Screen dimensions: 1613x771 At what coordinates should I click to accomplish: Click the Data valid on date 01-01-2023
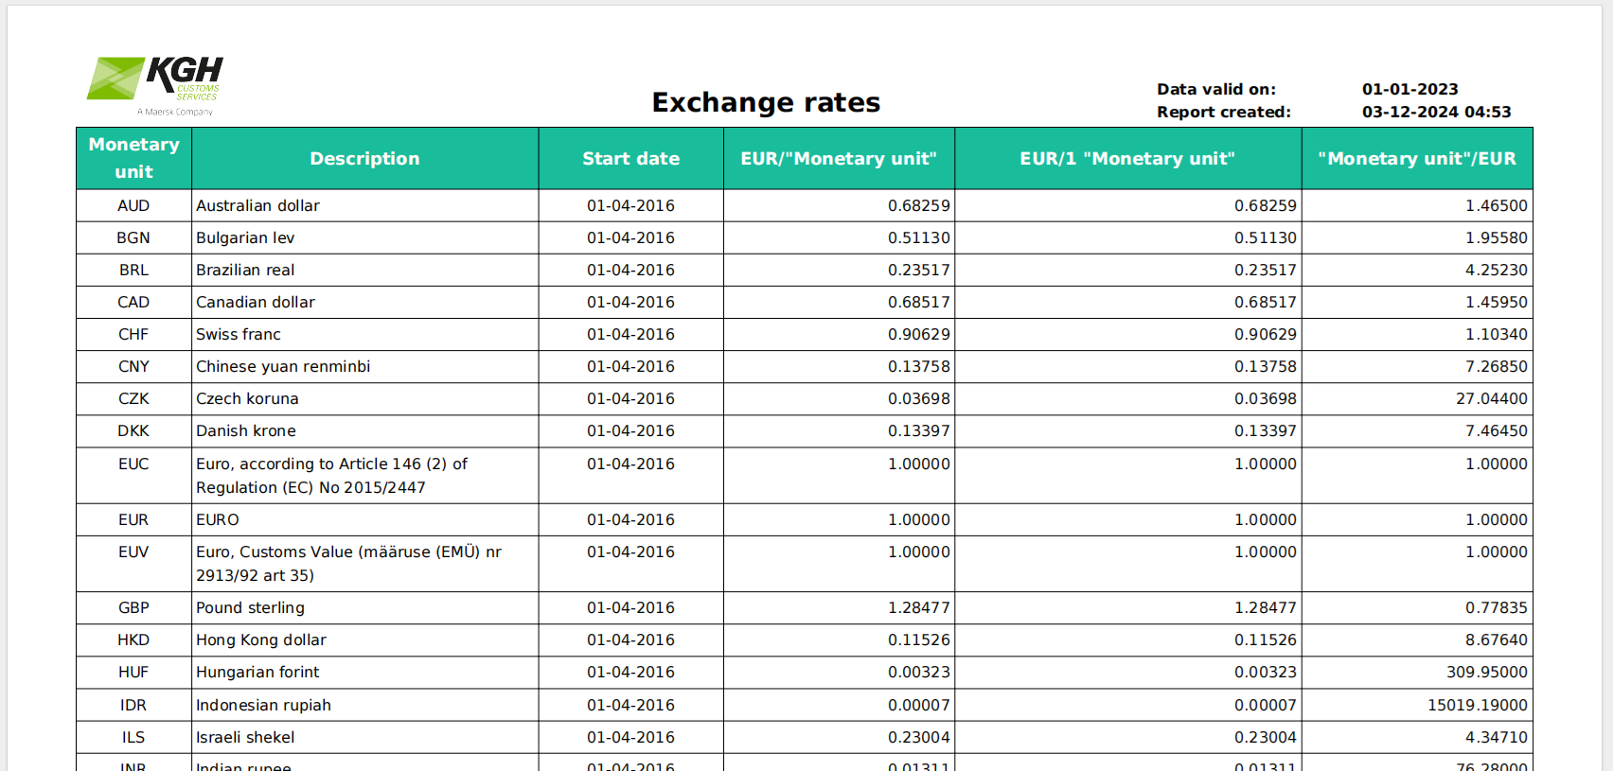pos(1409,90)
